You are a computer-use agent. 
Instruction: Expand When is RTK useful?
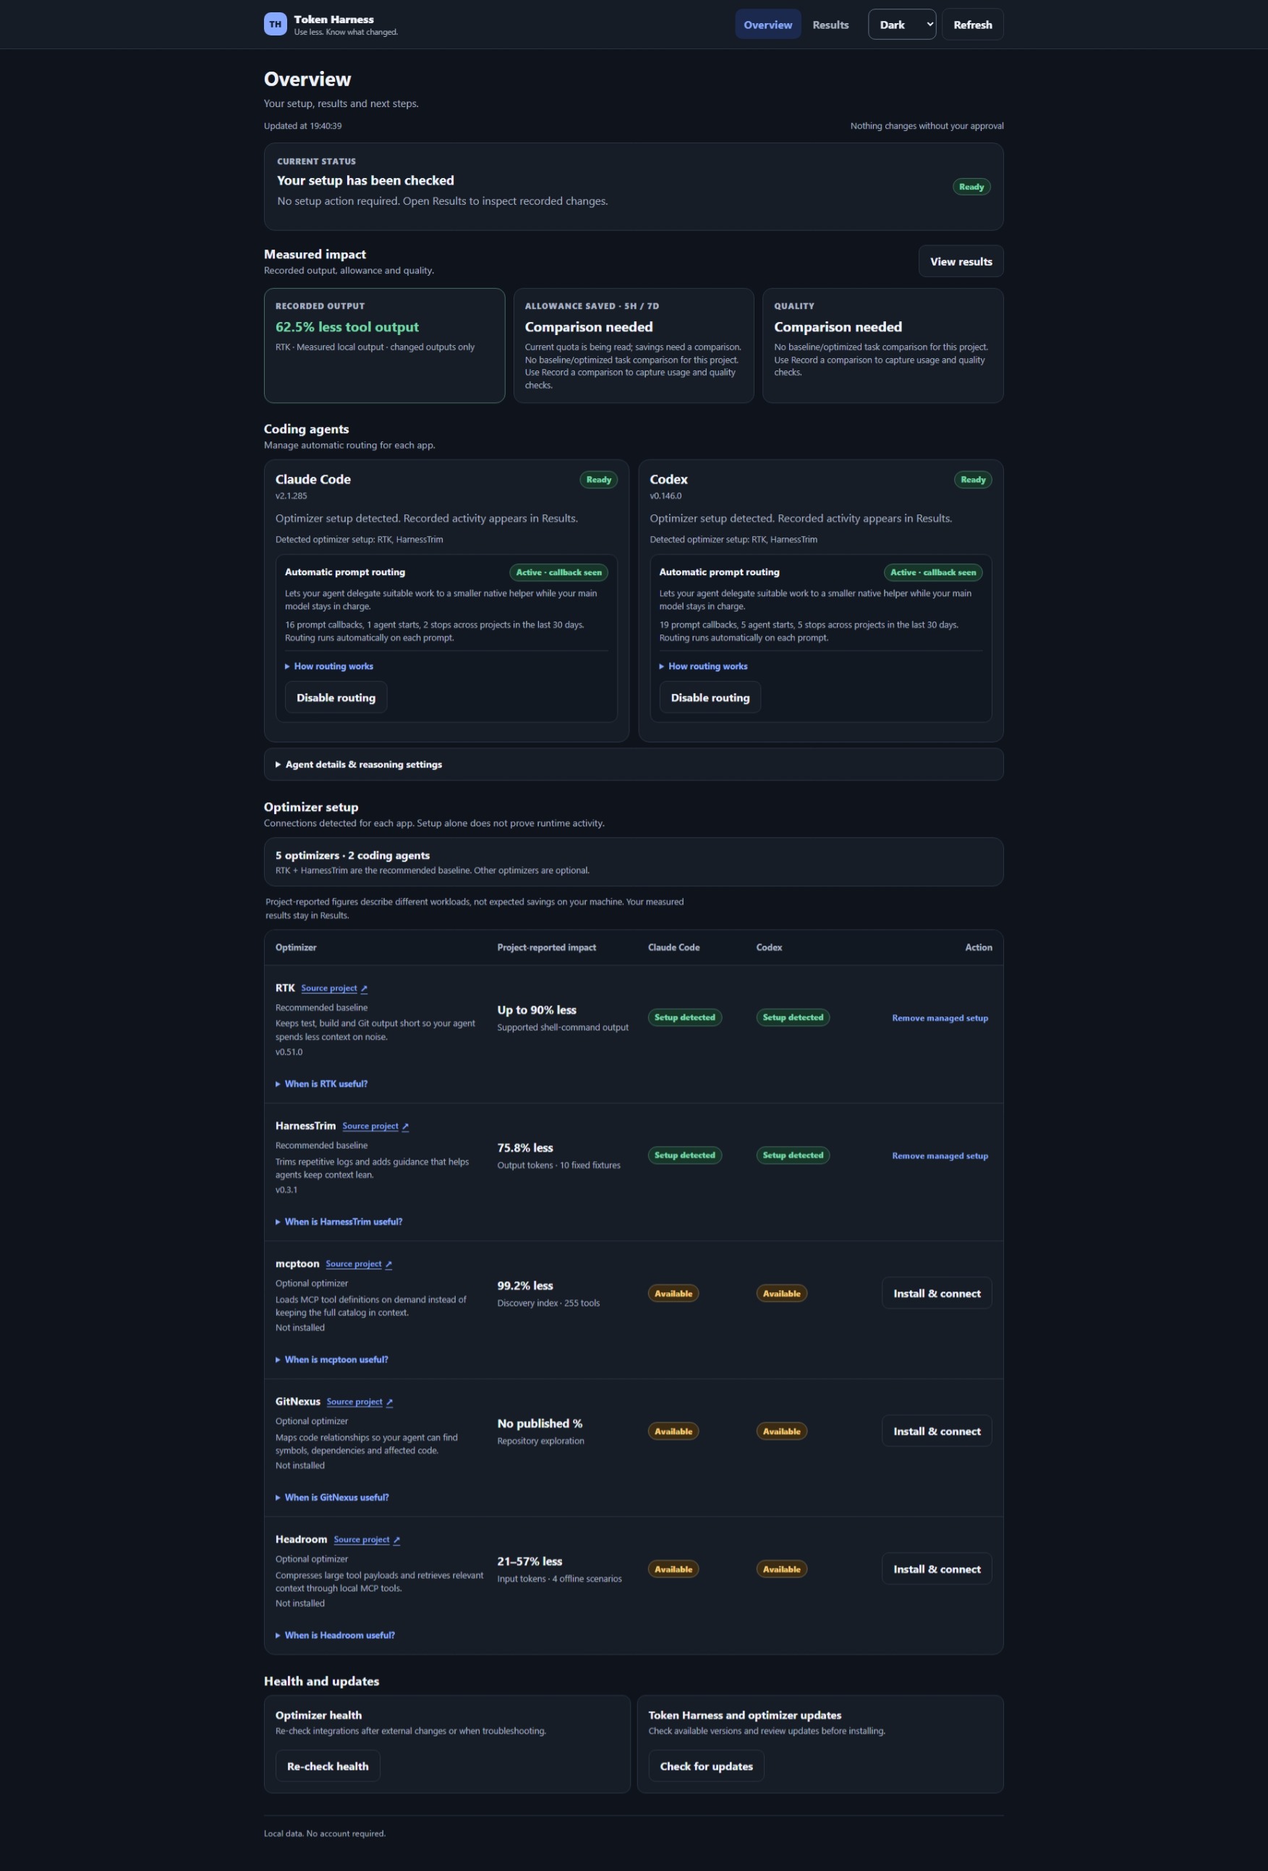point(321,1085)
